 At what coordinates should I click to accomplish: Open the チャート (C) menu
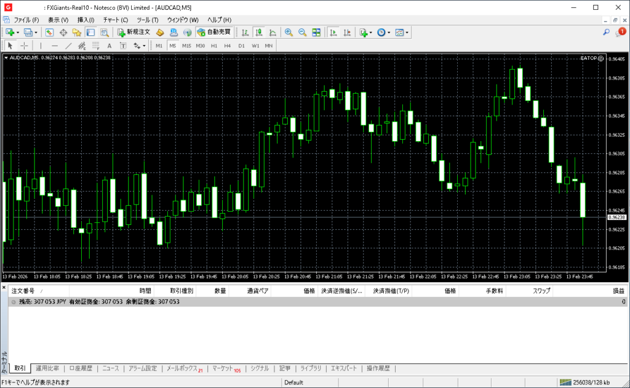(115, 20)
